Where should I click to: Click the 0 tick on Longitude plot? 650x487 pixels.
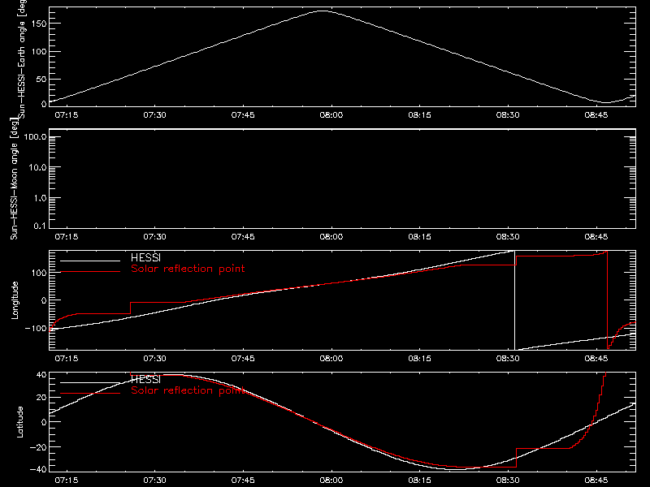(x=44, y=300)
